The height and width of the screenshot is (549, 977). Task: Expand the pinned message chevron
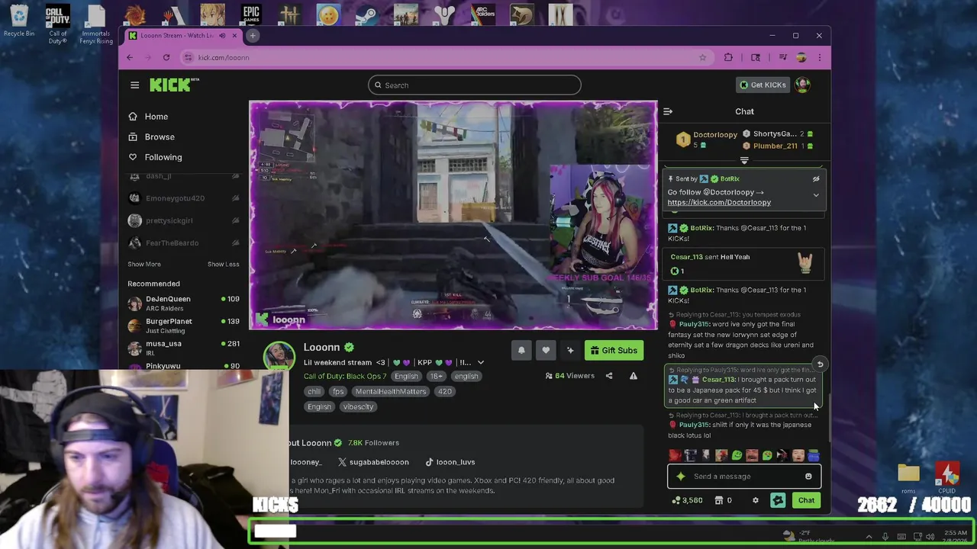pos(816,195)
